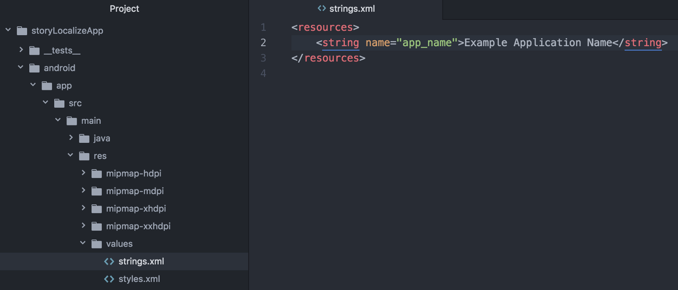Click the __tests__ folder icon

coord(34,51)
